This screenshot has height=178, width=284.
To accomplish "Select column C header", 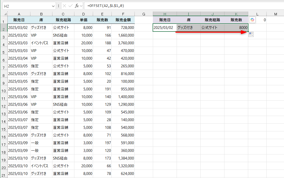I will pos(63,14).
